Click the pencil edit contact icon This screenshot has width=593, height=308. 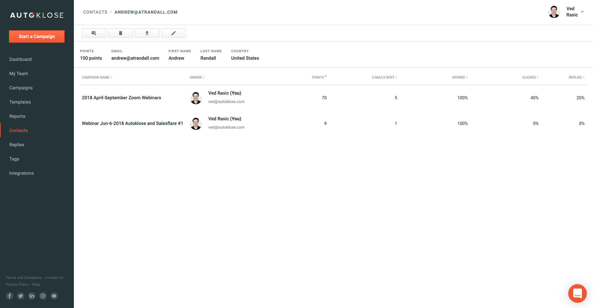174,33
